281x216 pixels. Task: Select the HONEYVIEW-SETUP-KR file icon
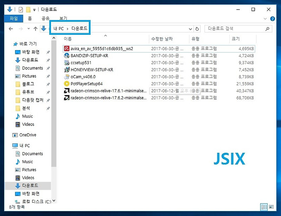[67, 69]
